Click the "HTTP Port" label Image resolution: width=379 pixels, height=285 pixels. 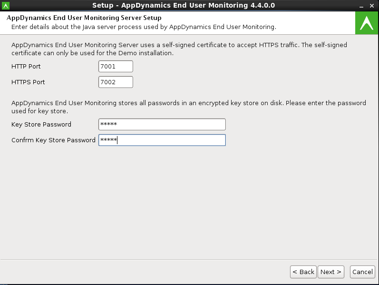click(x=26, y=67)
